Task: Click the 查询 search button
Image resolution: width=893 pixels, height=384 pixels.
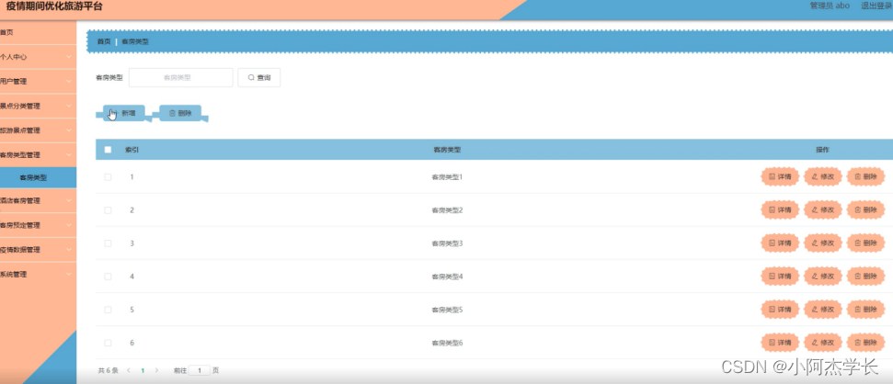Action: (259, 77)
